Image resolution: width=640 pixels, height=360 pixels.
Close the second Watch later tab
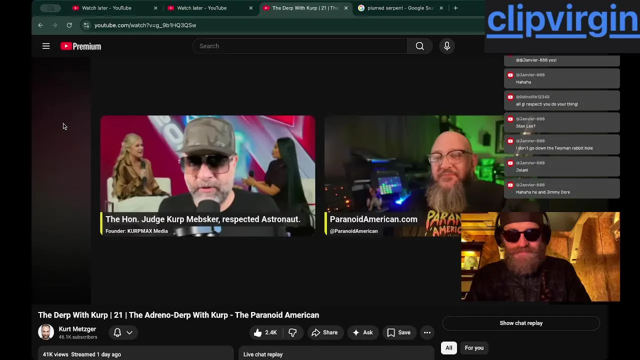(250, 8)
